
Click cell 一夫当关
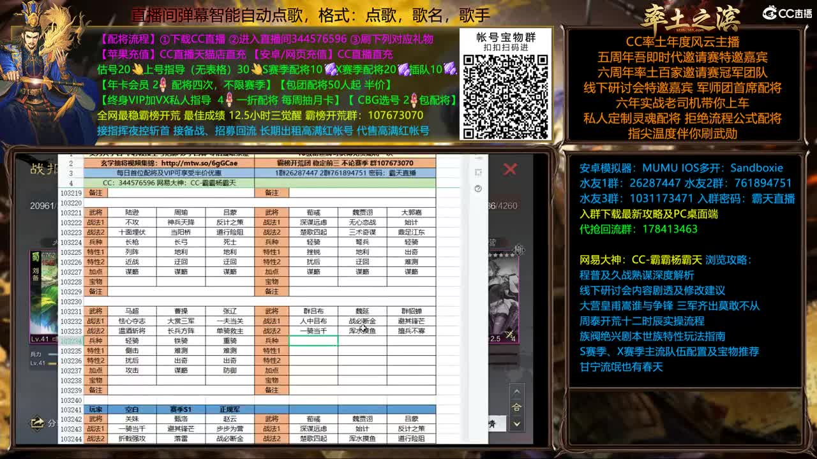pos(230,321)
